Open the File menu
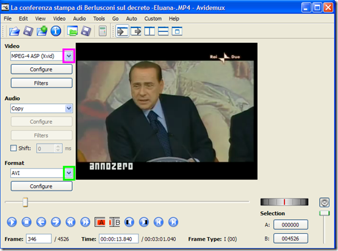 tap(7, 19)
